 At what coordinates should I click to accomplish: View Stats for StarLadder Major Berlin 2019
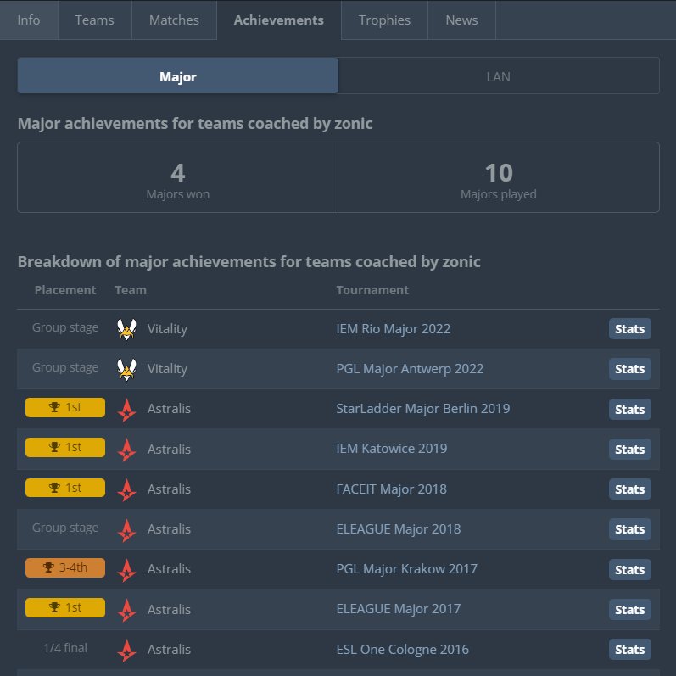pyautogui.click(x=630, y=409)
